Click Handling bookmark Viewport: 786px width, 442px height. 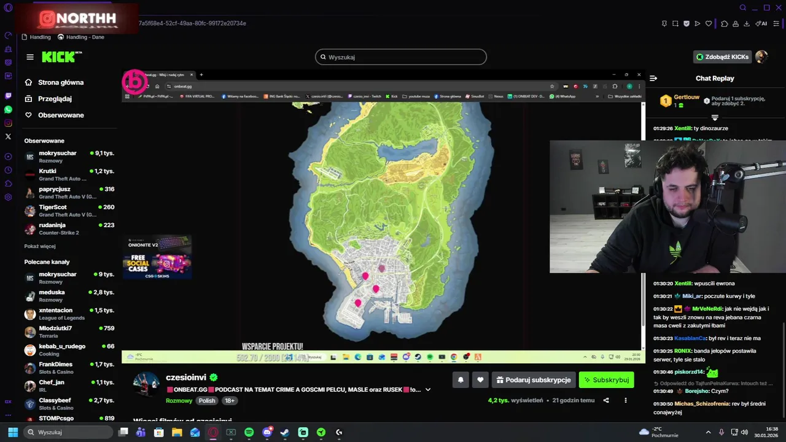[36, 37]
